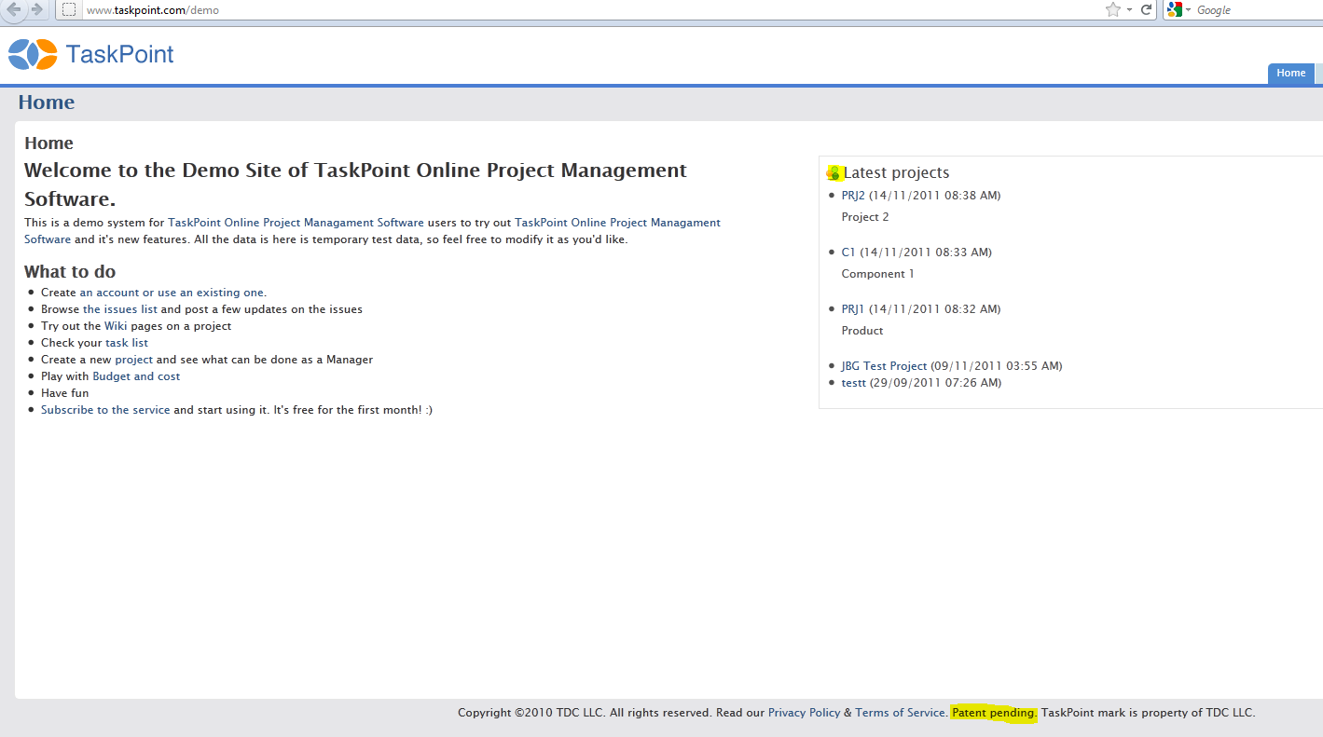The height and width of the screenshot is (737, 1323).
Task: Open 'the issues list' link
Action: click(x=120, y=309)
